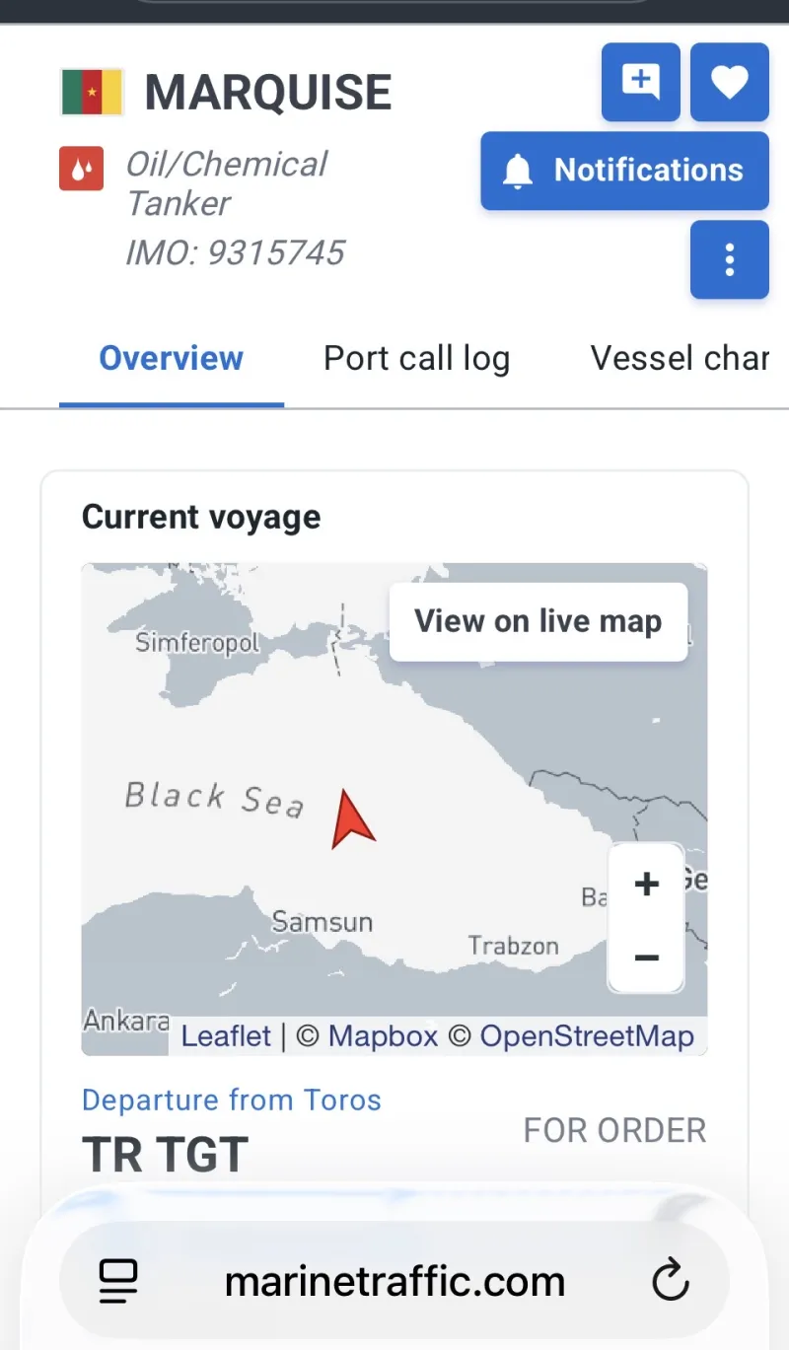Reload the page with refresh icon
Screen dimensions: 789x1350
(x=671, y=1283)
